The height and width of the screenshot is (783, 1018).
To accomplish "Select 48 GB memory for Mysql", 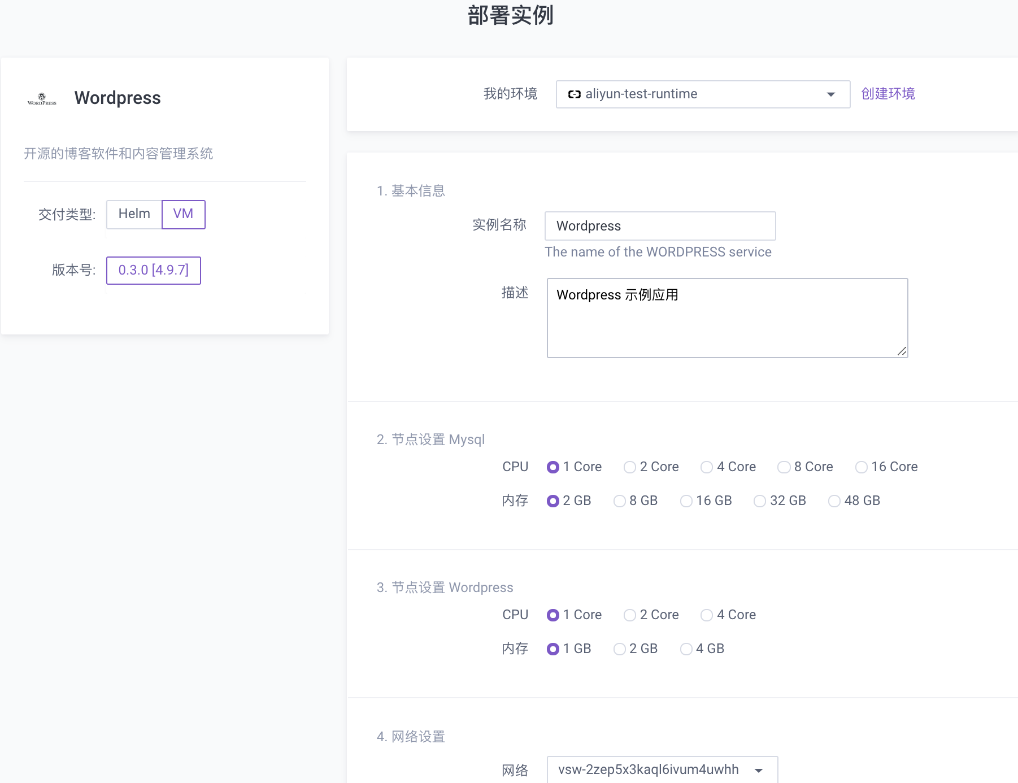I will tap(834, 501).
